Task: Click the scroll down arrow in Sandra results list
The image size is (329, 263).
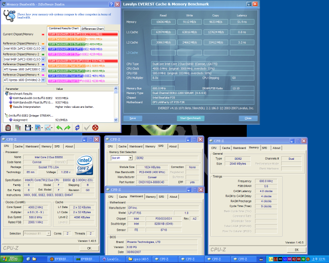Action: tap(116, 120)
